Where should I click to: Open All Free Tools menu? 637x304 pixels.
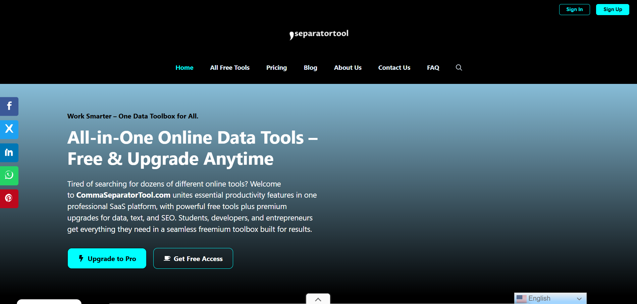coord(230,68)
